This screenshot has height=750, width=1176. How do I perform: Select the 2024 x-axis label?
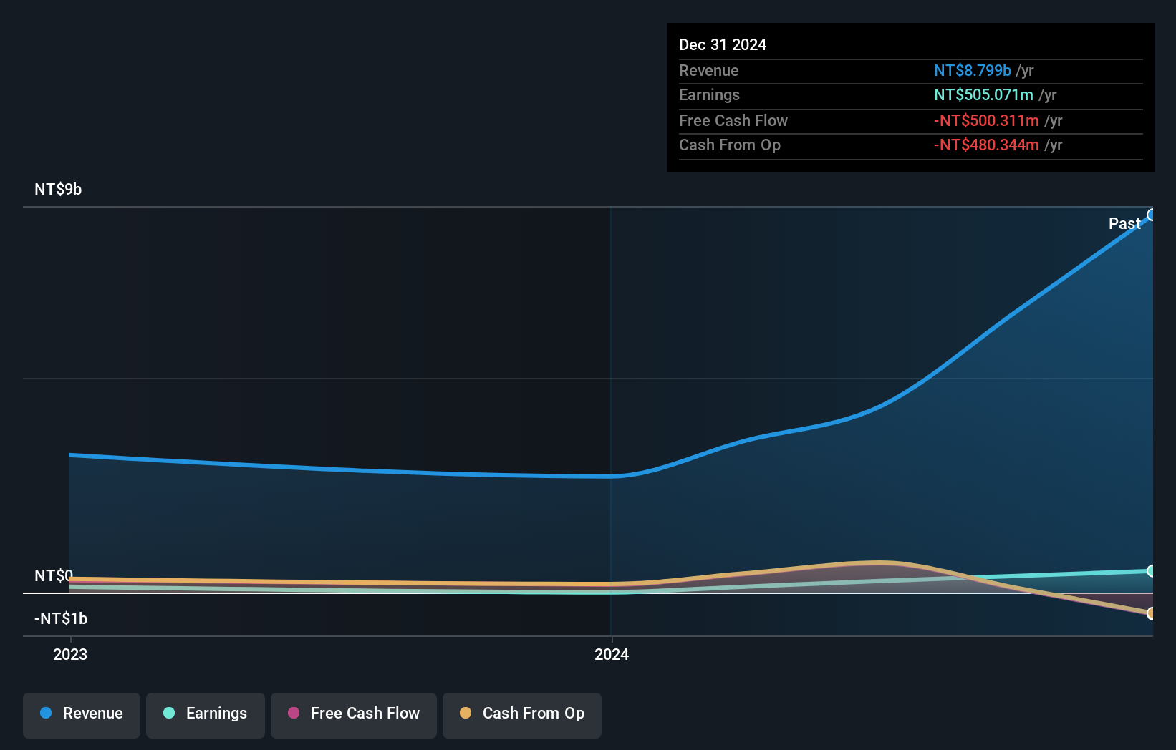(612, 655)
